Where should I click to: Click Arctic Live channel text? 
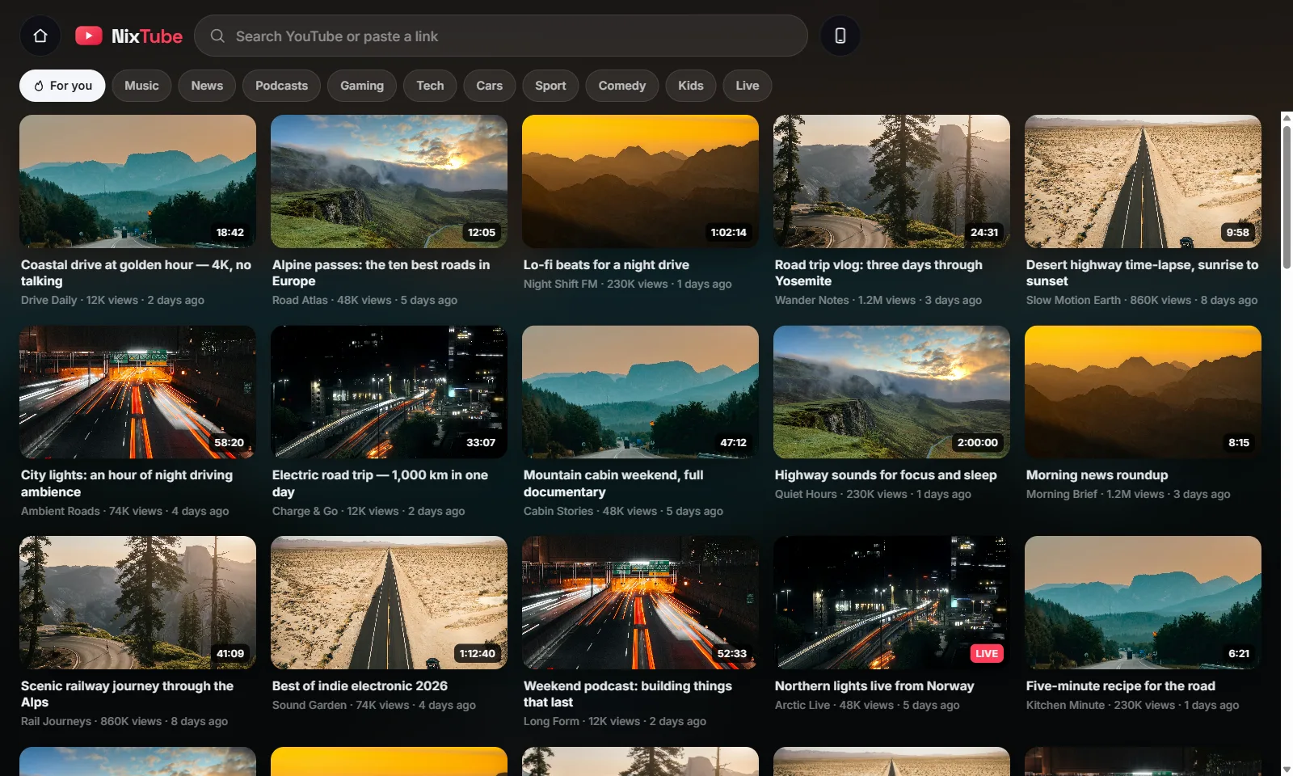(802, 705)
